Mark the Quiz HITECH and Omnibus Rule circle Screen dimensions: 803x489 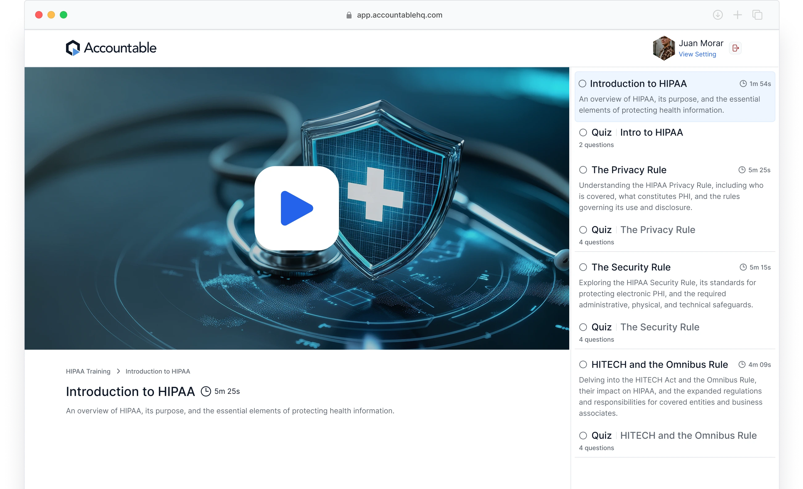click(x=583, y=435)
